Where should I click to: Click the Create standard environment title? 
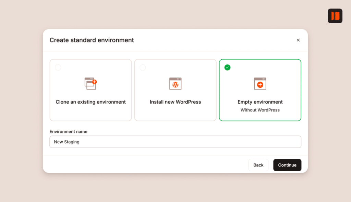click(x=92, y=40)
